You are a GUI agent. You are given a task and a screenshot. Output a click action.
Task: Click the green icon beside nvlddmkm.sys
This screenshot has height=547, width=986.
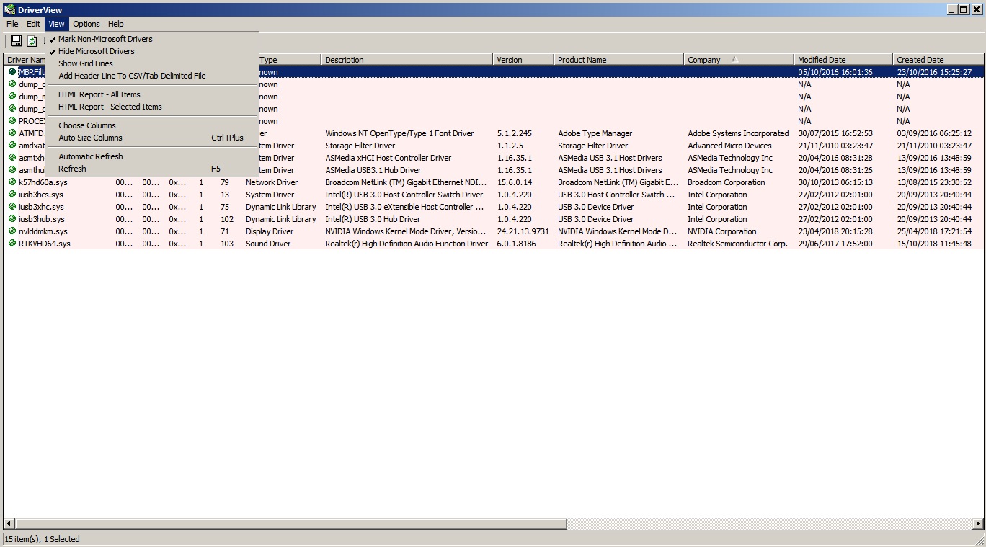coord(12,231)
